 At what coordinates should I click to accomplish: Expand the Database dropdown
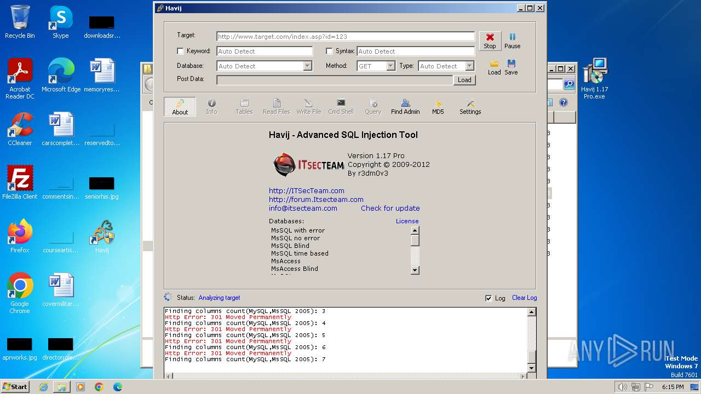[308, 66]
